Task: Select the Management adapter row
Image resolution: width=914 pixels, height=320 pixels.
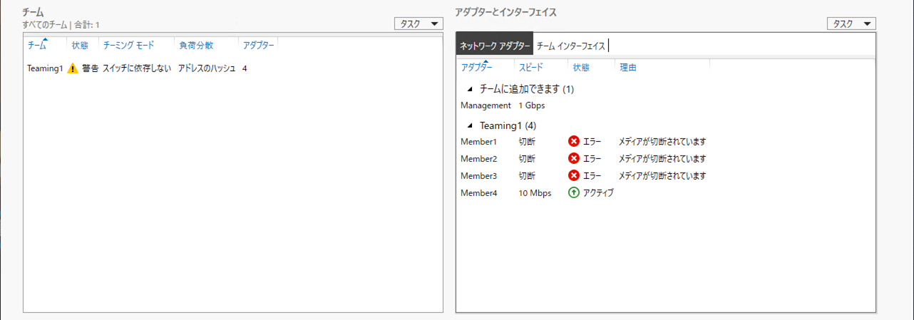Action: coord(665,105)
